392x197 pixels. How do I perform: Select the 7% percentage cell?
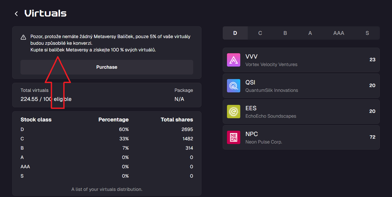click(125, 148)
